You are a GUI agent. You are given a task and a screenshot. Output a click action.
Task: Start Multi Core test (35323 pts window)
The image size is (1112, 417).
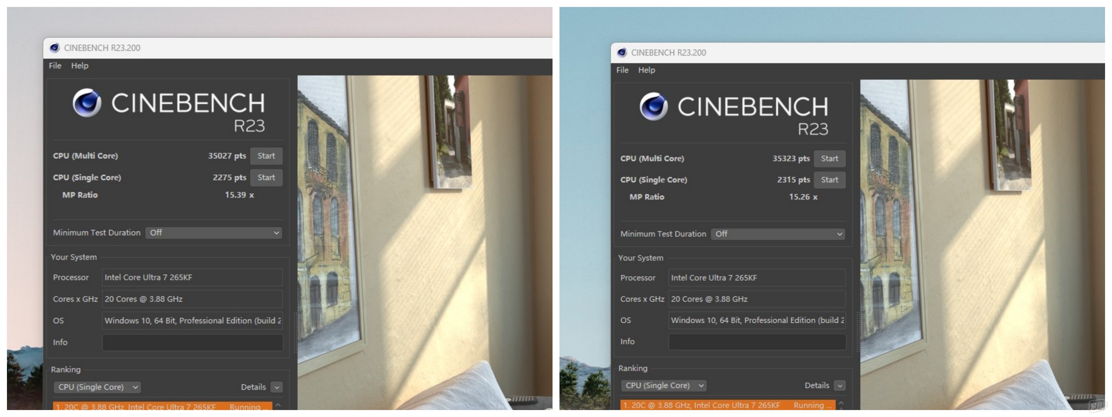pyautogui.click(x=830, y=158)
